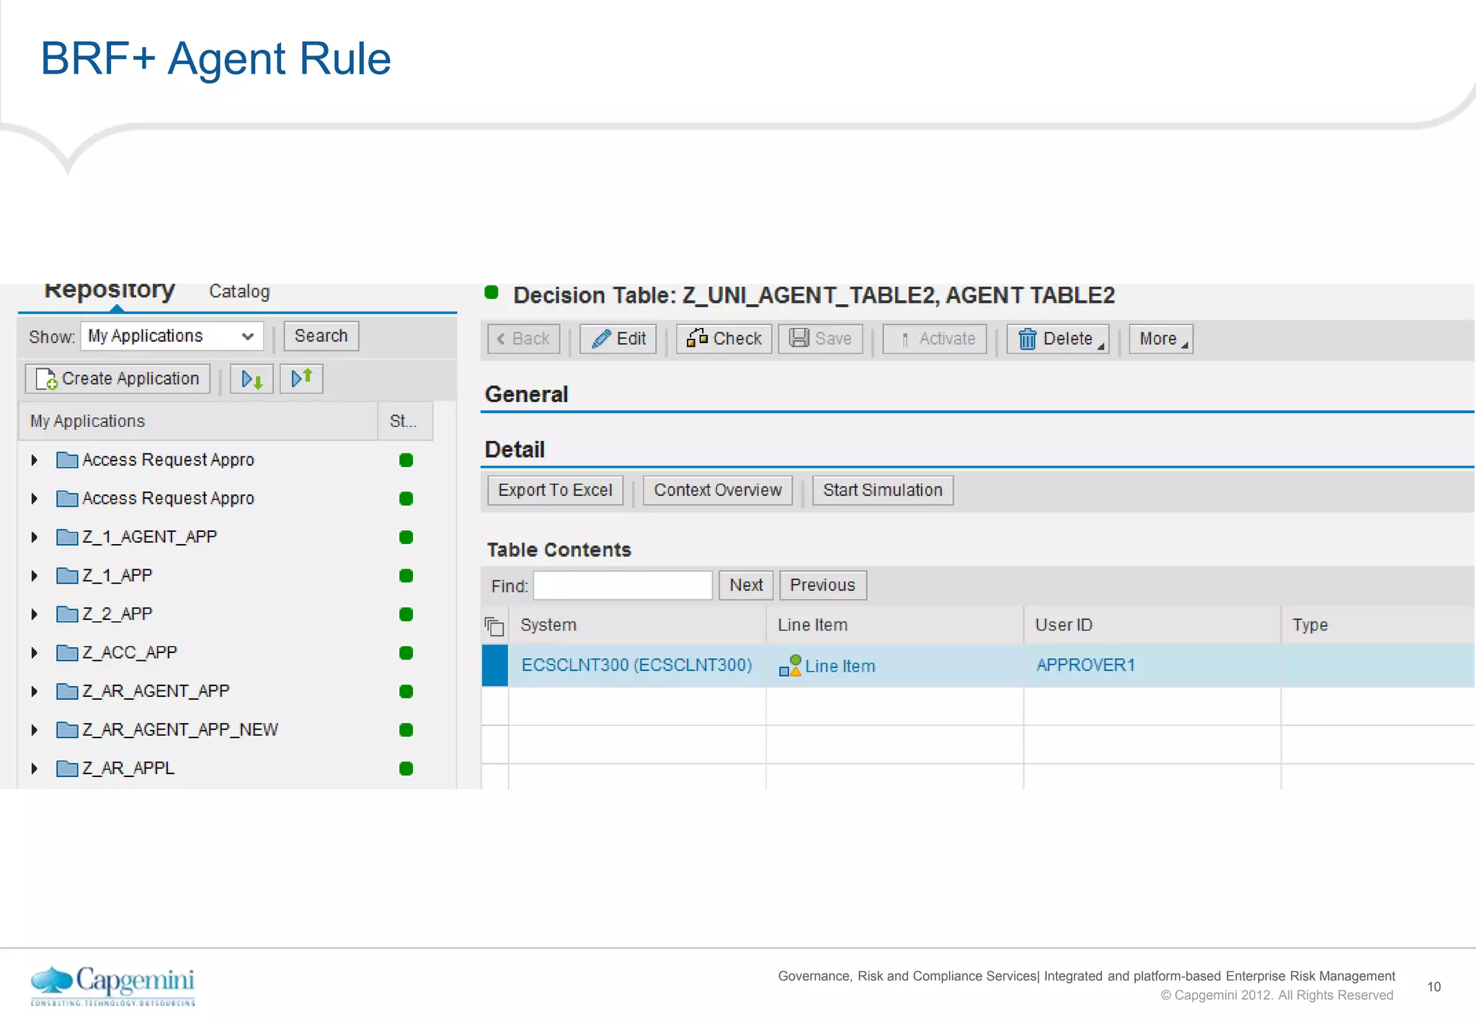Open the Show My Applications dropdown
This screenshot has height=1022, width=1476.
click(x=246, y=337)
